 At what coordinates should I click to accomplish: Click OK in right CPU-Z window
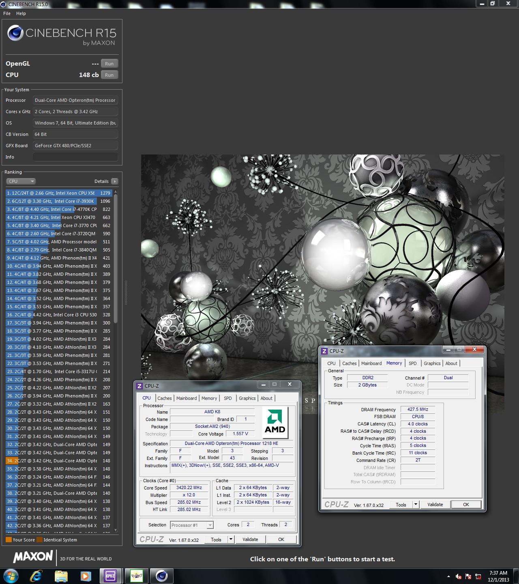466,505
